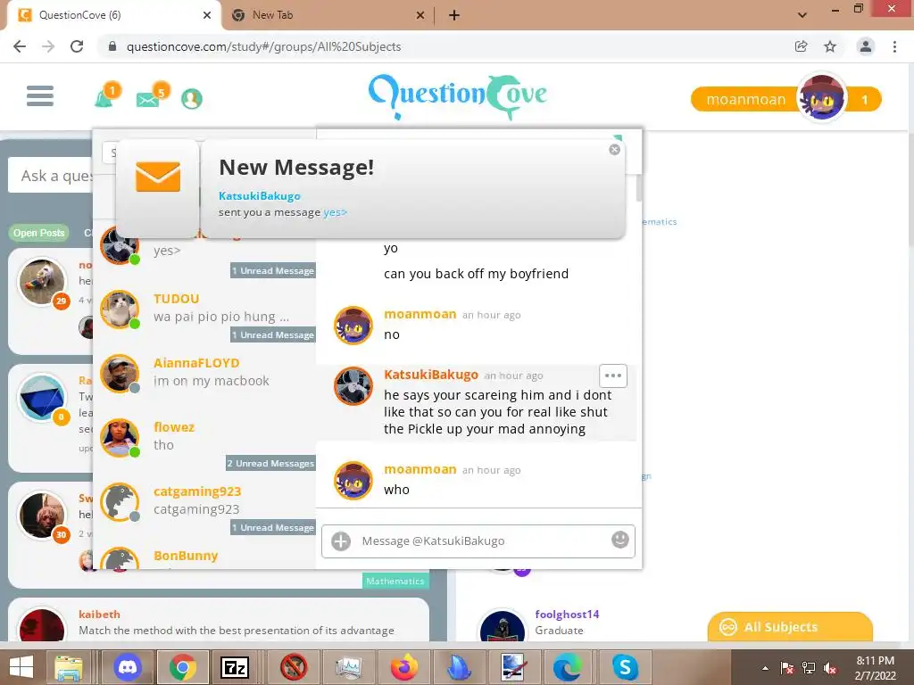Viewport: 914px width, 685px height.
Task: Close the New Message notification popup
Action: pos(614,150)
